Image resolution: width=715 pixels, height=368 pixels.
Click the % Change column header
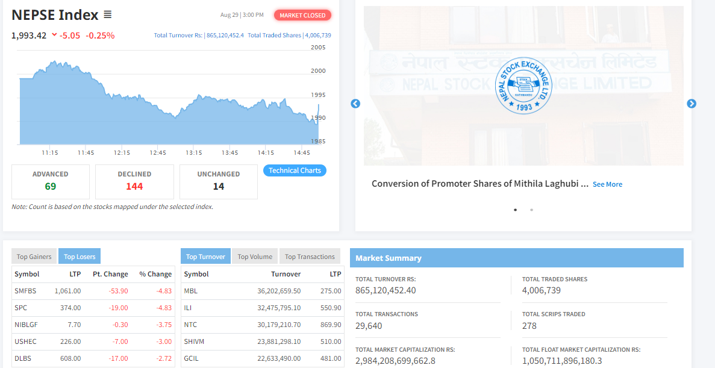[x=155, y=274]
